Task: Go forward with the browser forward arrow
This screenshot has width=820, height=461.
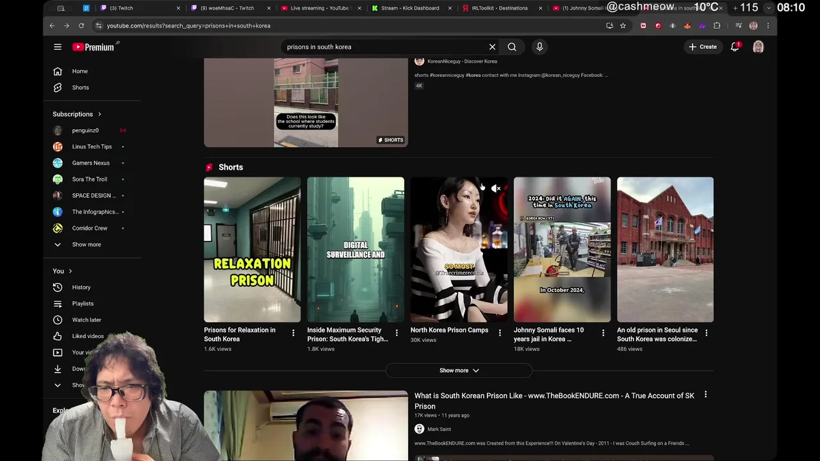Action: pyautogui.click(x=67, y=26)
